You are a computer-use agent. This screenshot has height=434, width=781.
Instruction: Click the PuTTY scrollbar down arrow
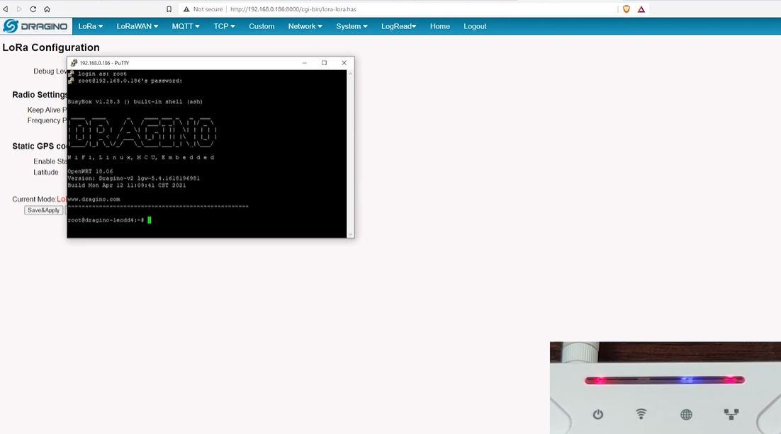pyautogui.click(x=351, y=234)
